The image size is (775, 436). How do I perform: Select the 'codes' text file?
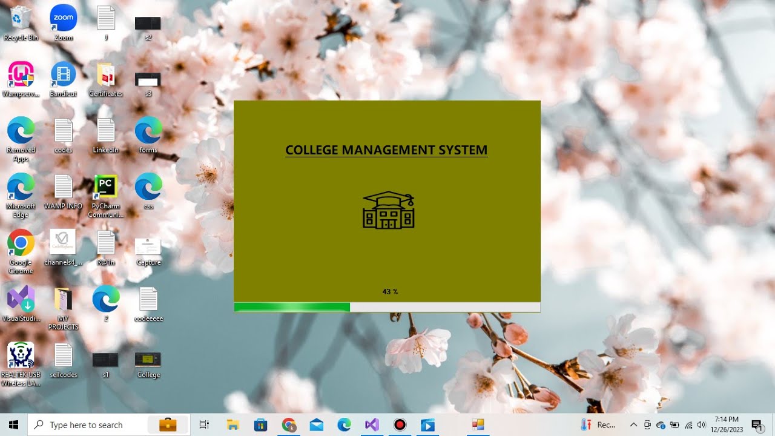click(63, 136)
